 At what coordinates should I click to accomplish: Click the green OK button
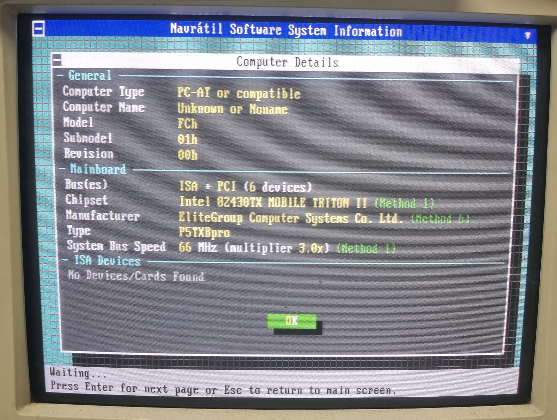pyautogui.click(x=292, y=321)
